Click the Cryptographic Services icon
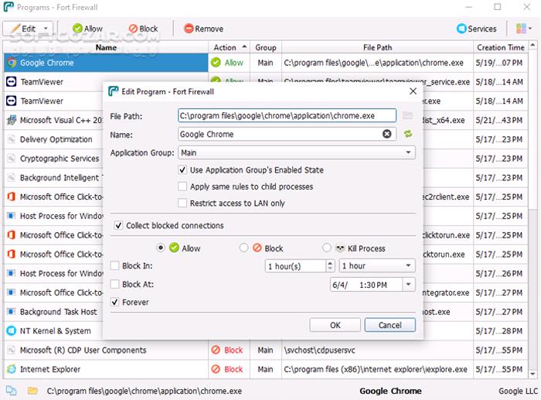This screenshot has width=541, height=400. coord(12,159)
